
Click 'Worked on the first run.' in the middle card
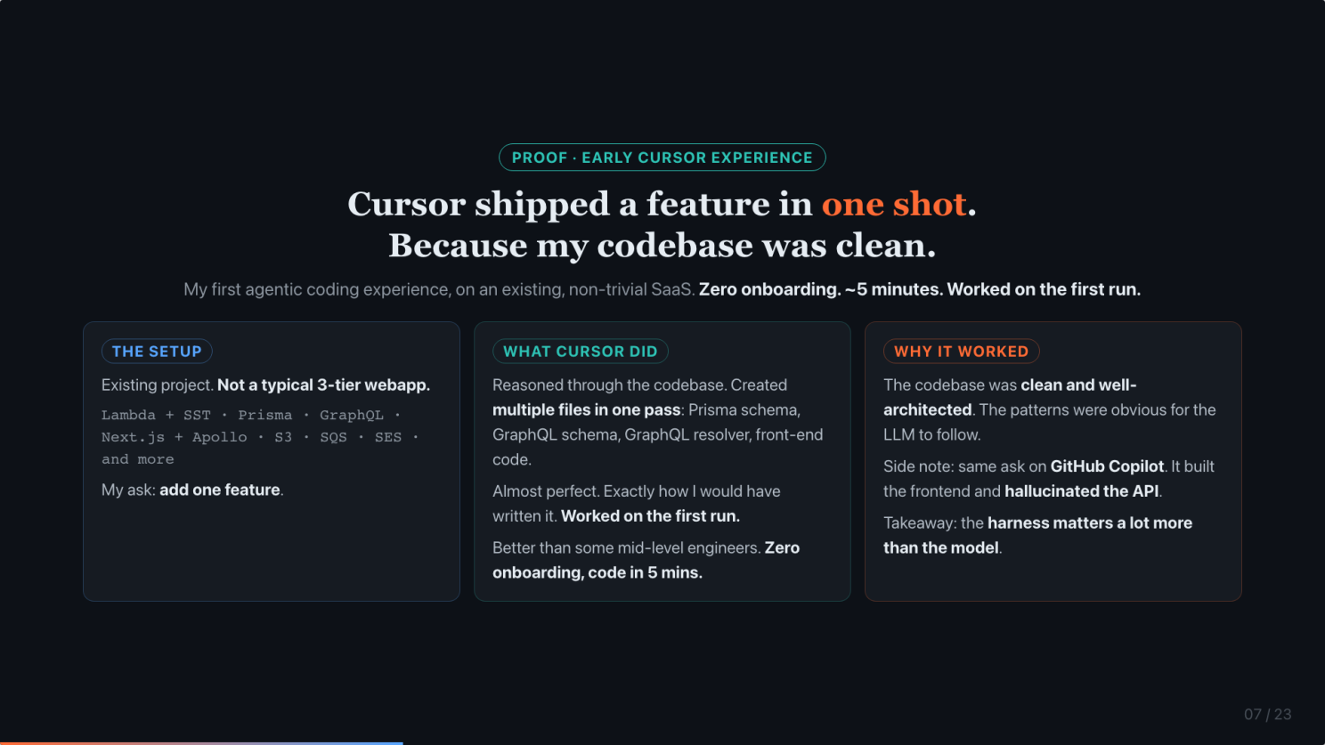[x=650, y=516]
